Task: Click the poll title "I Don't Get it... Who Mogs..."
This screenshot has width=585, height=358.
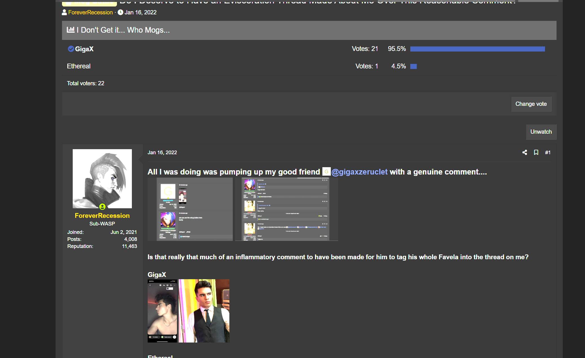Action: point(123,30)
